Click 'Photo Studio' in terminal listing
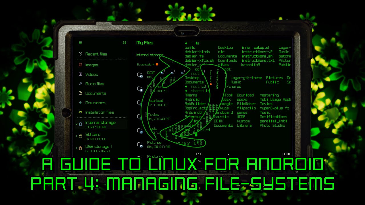The image size is (365, 205). coord(272,125)
